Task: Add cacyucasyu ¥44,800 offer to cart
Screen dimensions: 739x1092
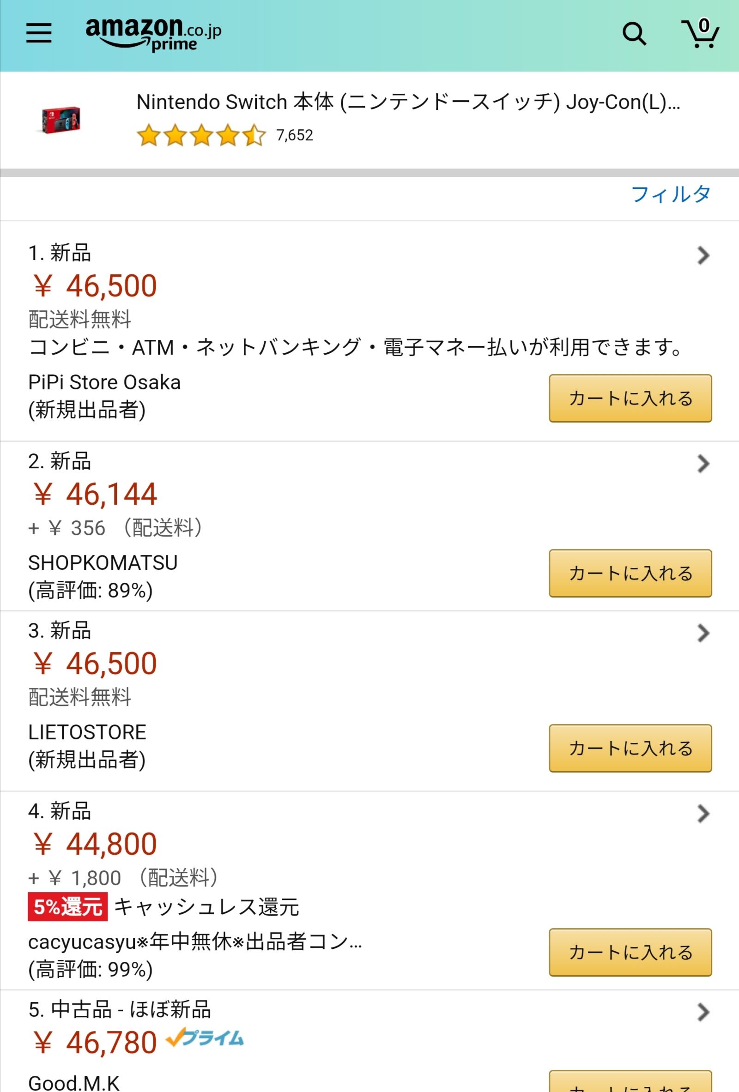Action: pyautogui.click(x=630, y=953)
